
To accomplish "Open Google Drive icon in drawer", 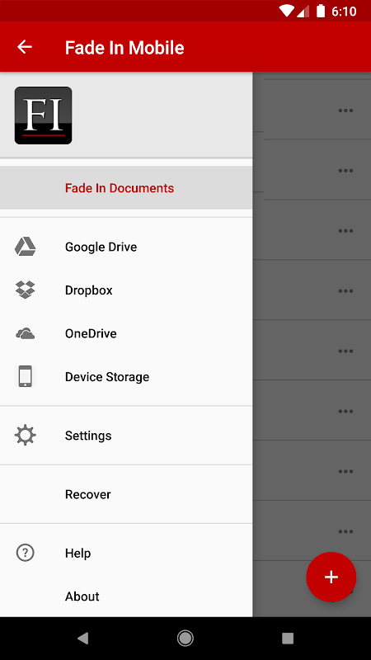I will pyautogui.click(x=26, y=247).
